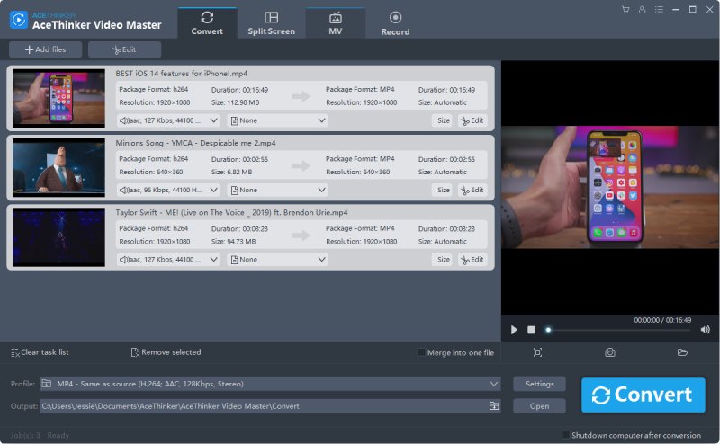720x444 pixels.
Task: Click the preview video display area
Action: pyautogui.click(x=610, y=187)
